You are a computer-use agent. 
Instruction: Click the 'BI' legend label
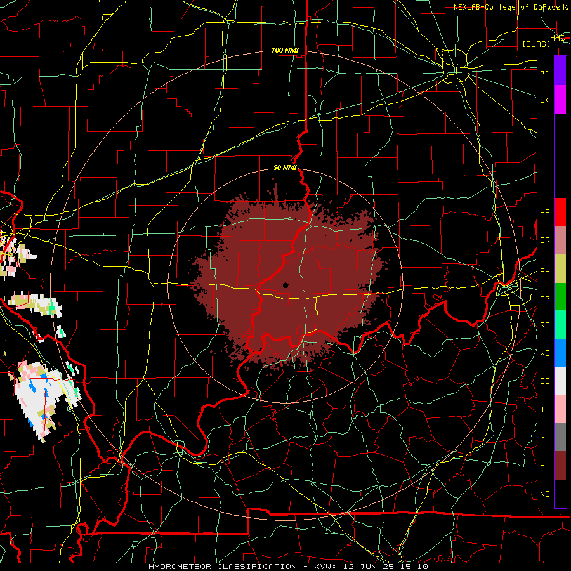point(544,466)
